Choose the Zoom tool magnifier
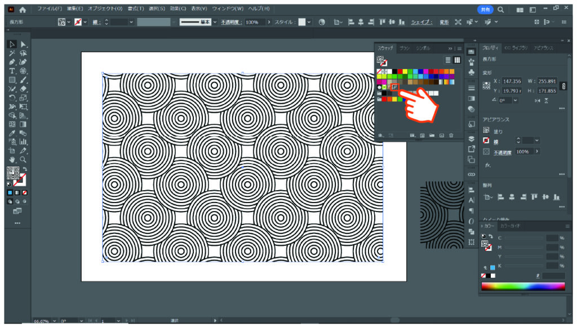Viewport: 577px width, 328px height. click(x=23, y=160)
